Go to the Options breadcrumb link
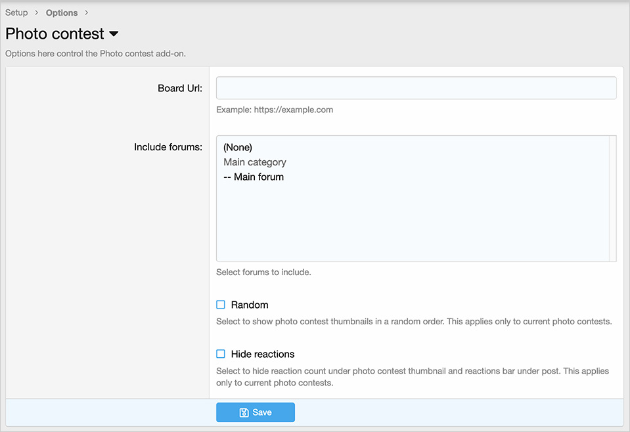The width and height of the screenshot is (630, 432). click(x=62, y=12)
